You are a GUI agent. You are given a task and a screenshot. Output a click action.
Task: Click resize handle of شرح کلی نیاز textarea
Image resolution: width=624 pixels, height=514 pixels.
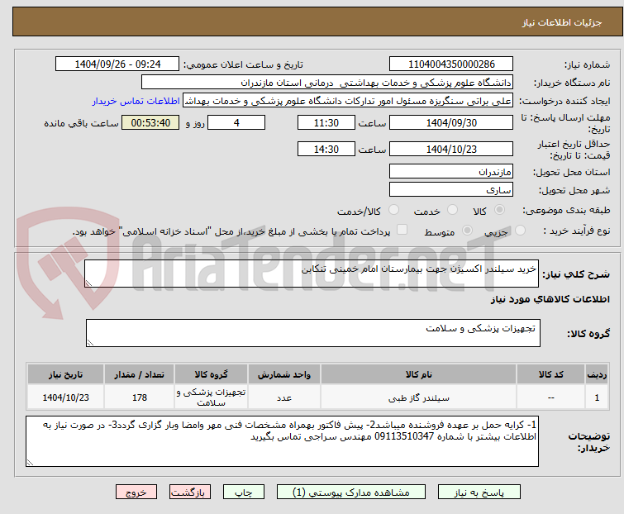pos(88,283)
